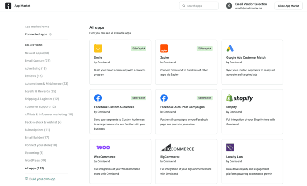Open Build your own app link
Viewport: 307px width, 186px height.
point(43,179)
